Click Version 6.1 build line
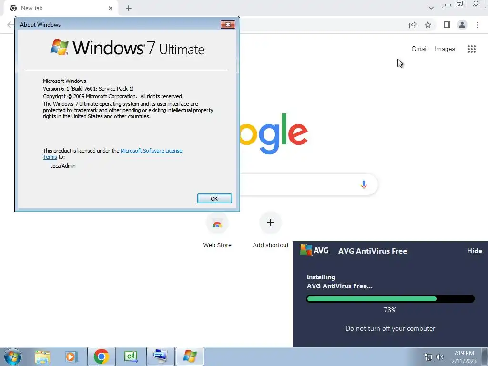This screenshot has width=488, height=366. click(88, 89)
